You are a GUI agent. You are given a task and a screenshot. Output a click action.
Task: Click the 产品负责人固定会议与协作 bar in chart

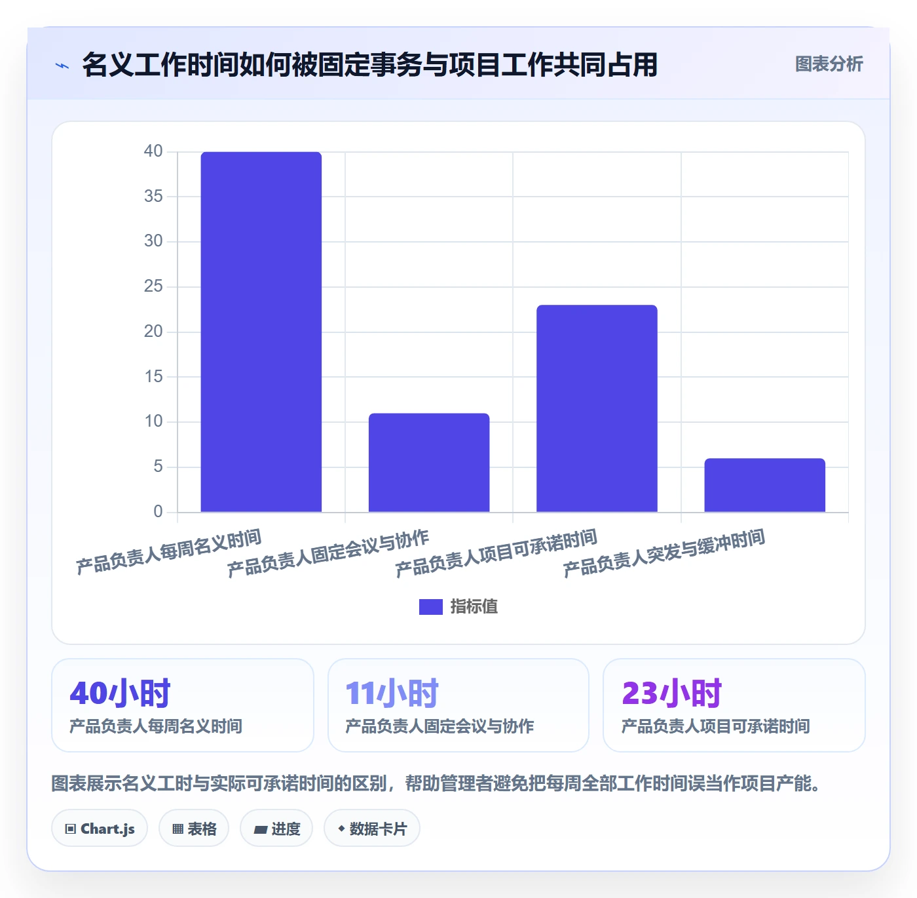click(x=429, y=463)
